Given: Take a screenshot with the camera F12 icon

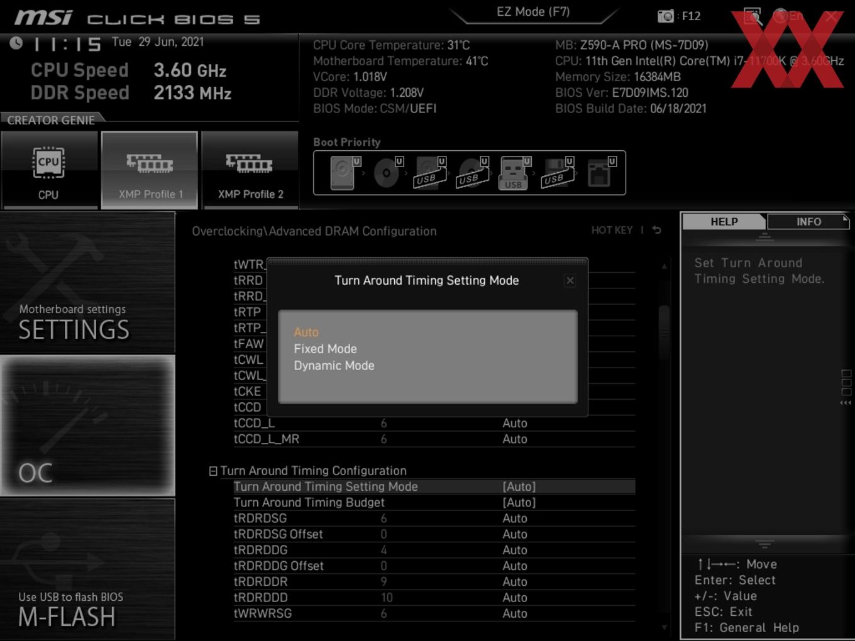Looking at the screenshot, I should pyautogui.click(x=665, y=16).
